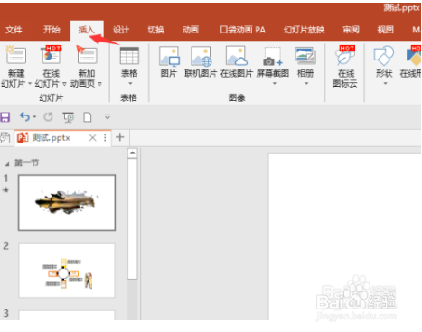
Task: Open the 表格 dropdown arrow
Action: (130, 84)
